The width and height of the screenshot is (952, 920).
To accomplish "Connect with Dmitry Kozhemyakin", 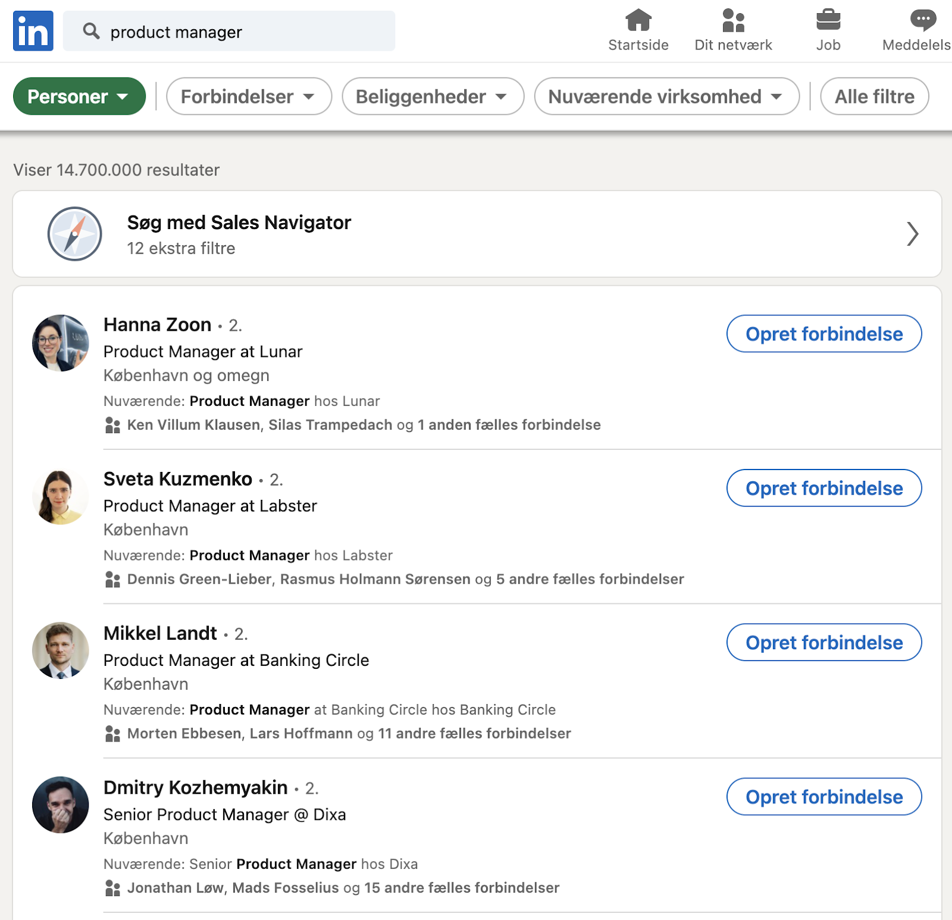I will pyautogui.click(x=824, y=796).
